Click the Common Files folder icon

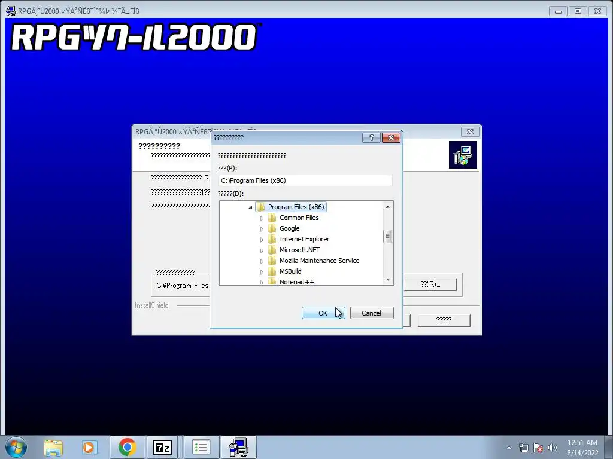click(x=272, y=218)
